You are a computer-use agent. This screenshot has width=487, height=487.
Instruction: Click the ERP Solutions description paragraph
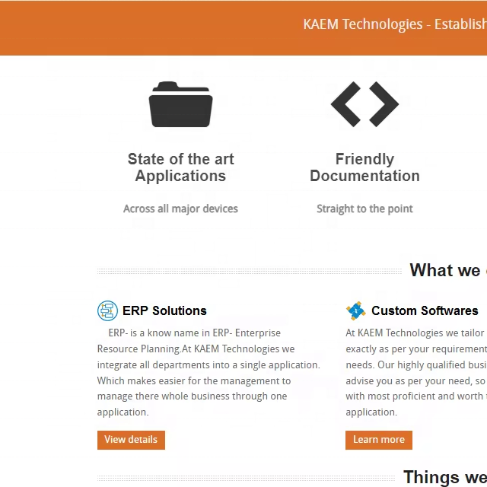[x=208, y=372]
